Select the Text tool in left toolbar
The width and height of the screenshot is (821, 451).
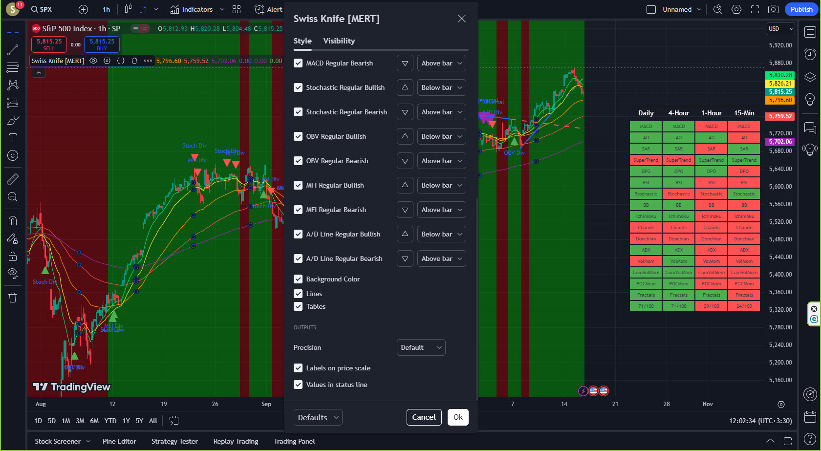[13, 138]
